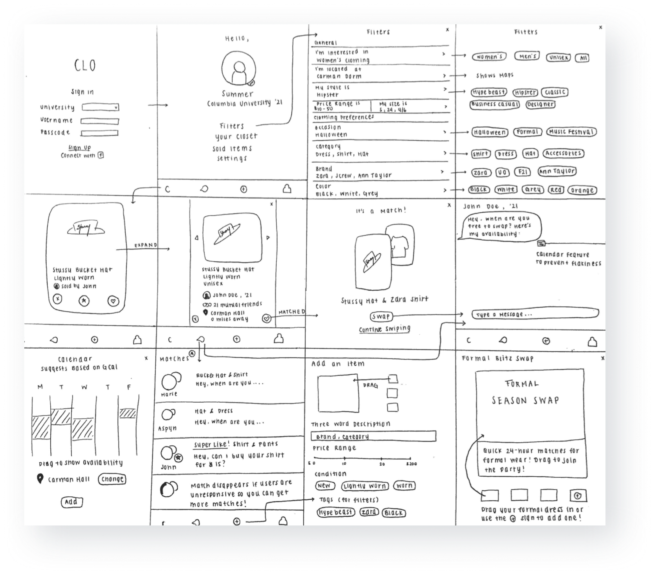Open Marie's avatar in the Matches list
The image size is (654, 574).
pyautogui.click(x=171, y=381)
